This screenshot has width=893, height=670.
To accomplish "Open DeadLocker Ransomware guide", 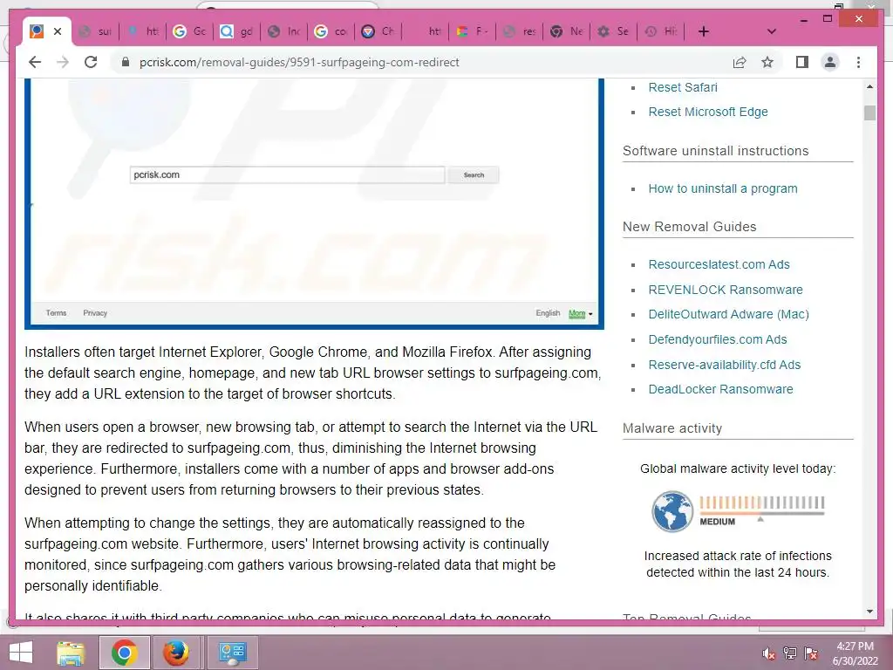I will click(x=720, y=389).
